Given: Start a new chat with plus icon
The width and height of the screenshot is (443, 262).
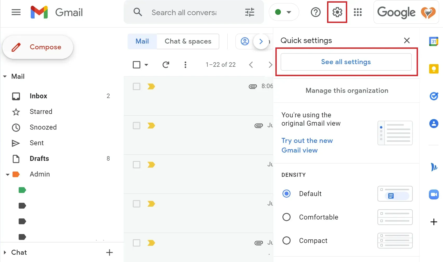Looking at the screenshot, I should click(x=109, y=252).
